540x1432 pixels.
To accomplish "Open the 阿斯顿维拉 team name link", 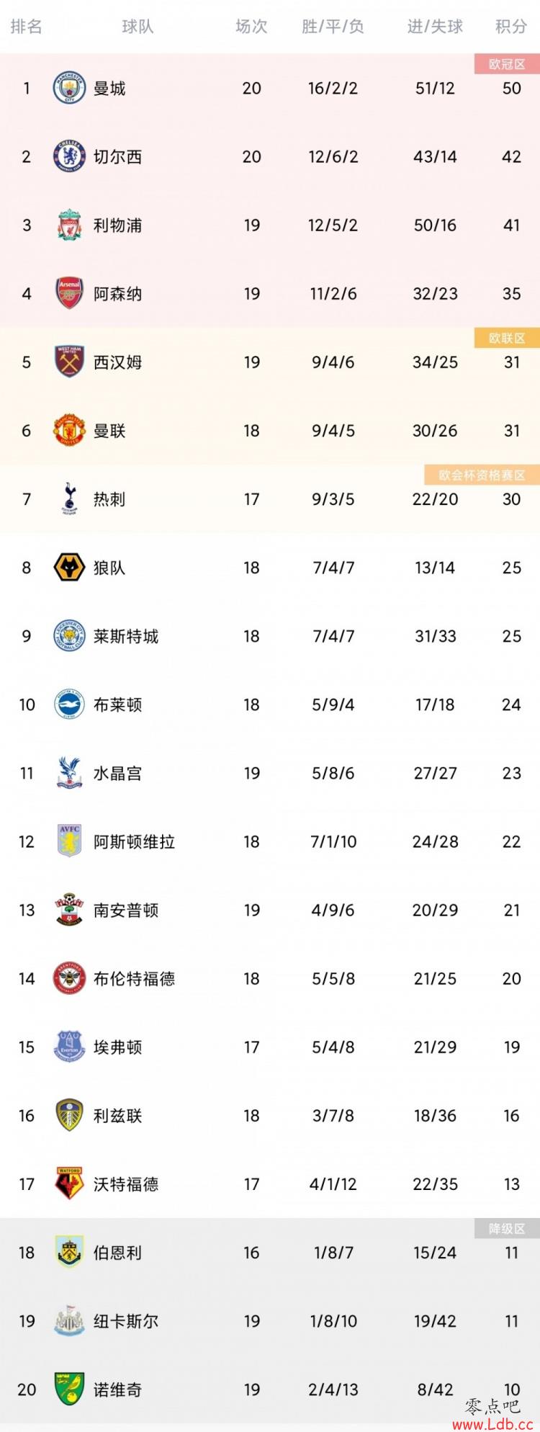I will [134, 841].
